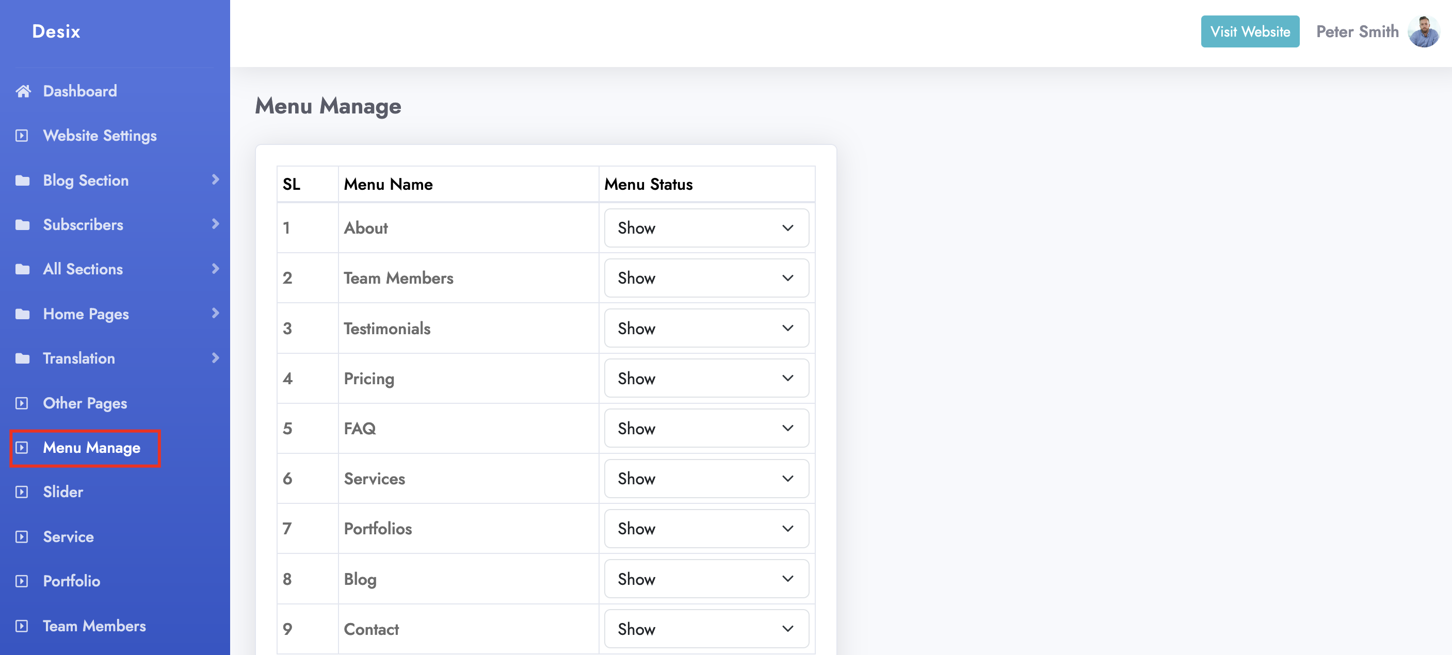This screenshot has width=1452, height=655.
Task: Open the Service sidebar item
Action: pyautogui.click(x=68, y=537)
